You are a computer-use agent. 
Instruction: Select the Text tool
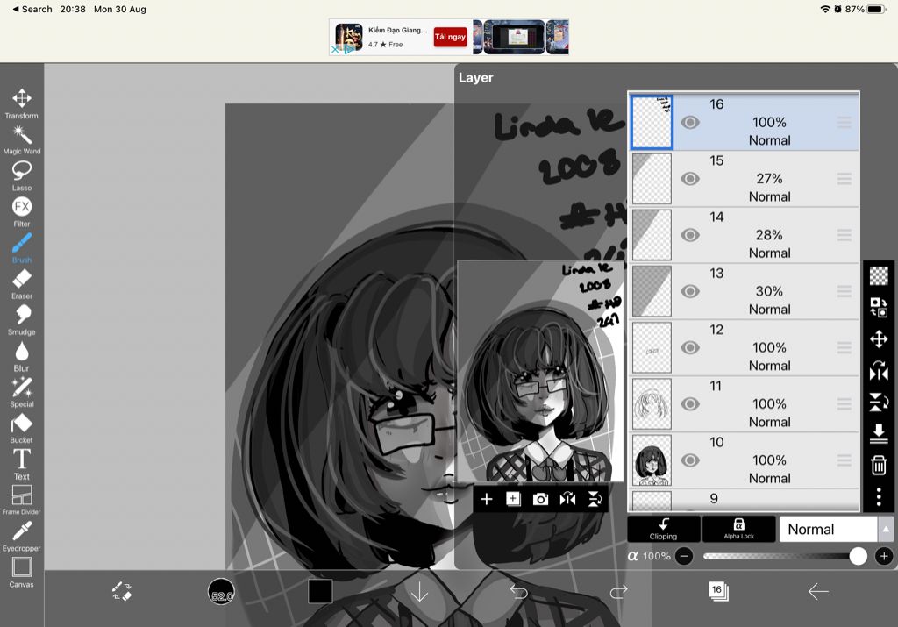tap(22, 465)
